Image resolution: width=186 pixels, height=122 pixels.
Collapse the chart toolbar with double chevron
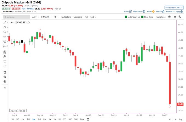[175, 17]
